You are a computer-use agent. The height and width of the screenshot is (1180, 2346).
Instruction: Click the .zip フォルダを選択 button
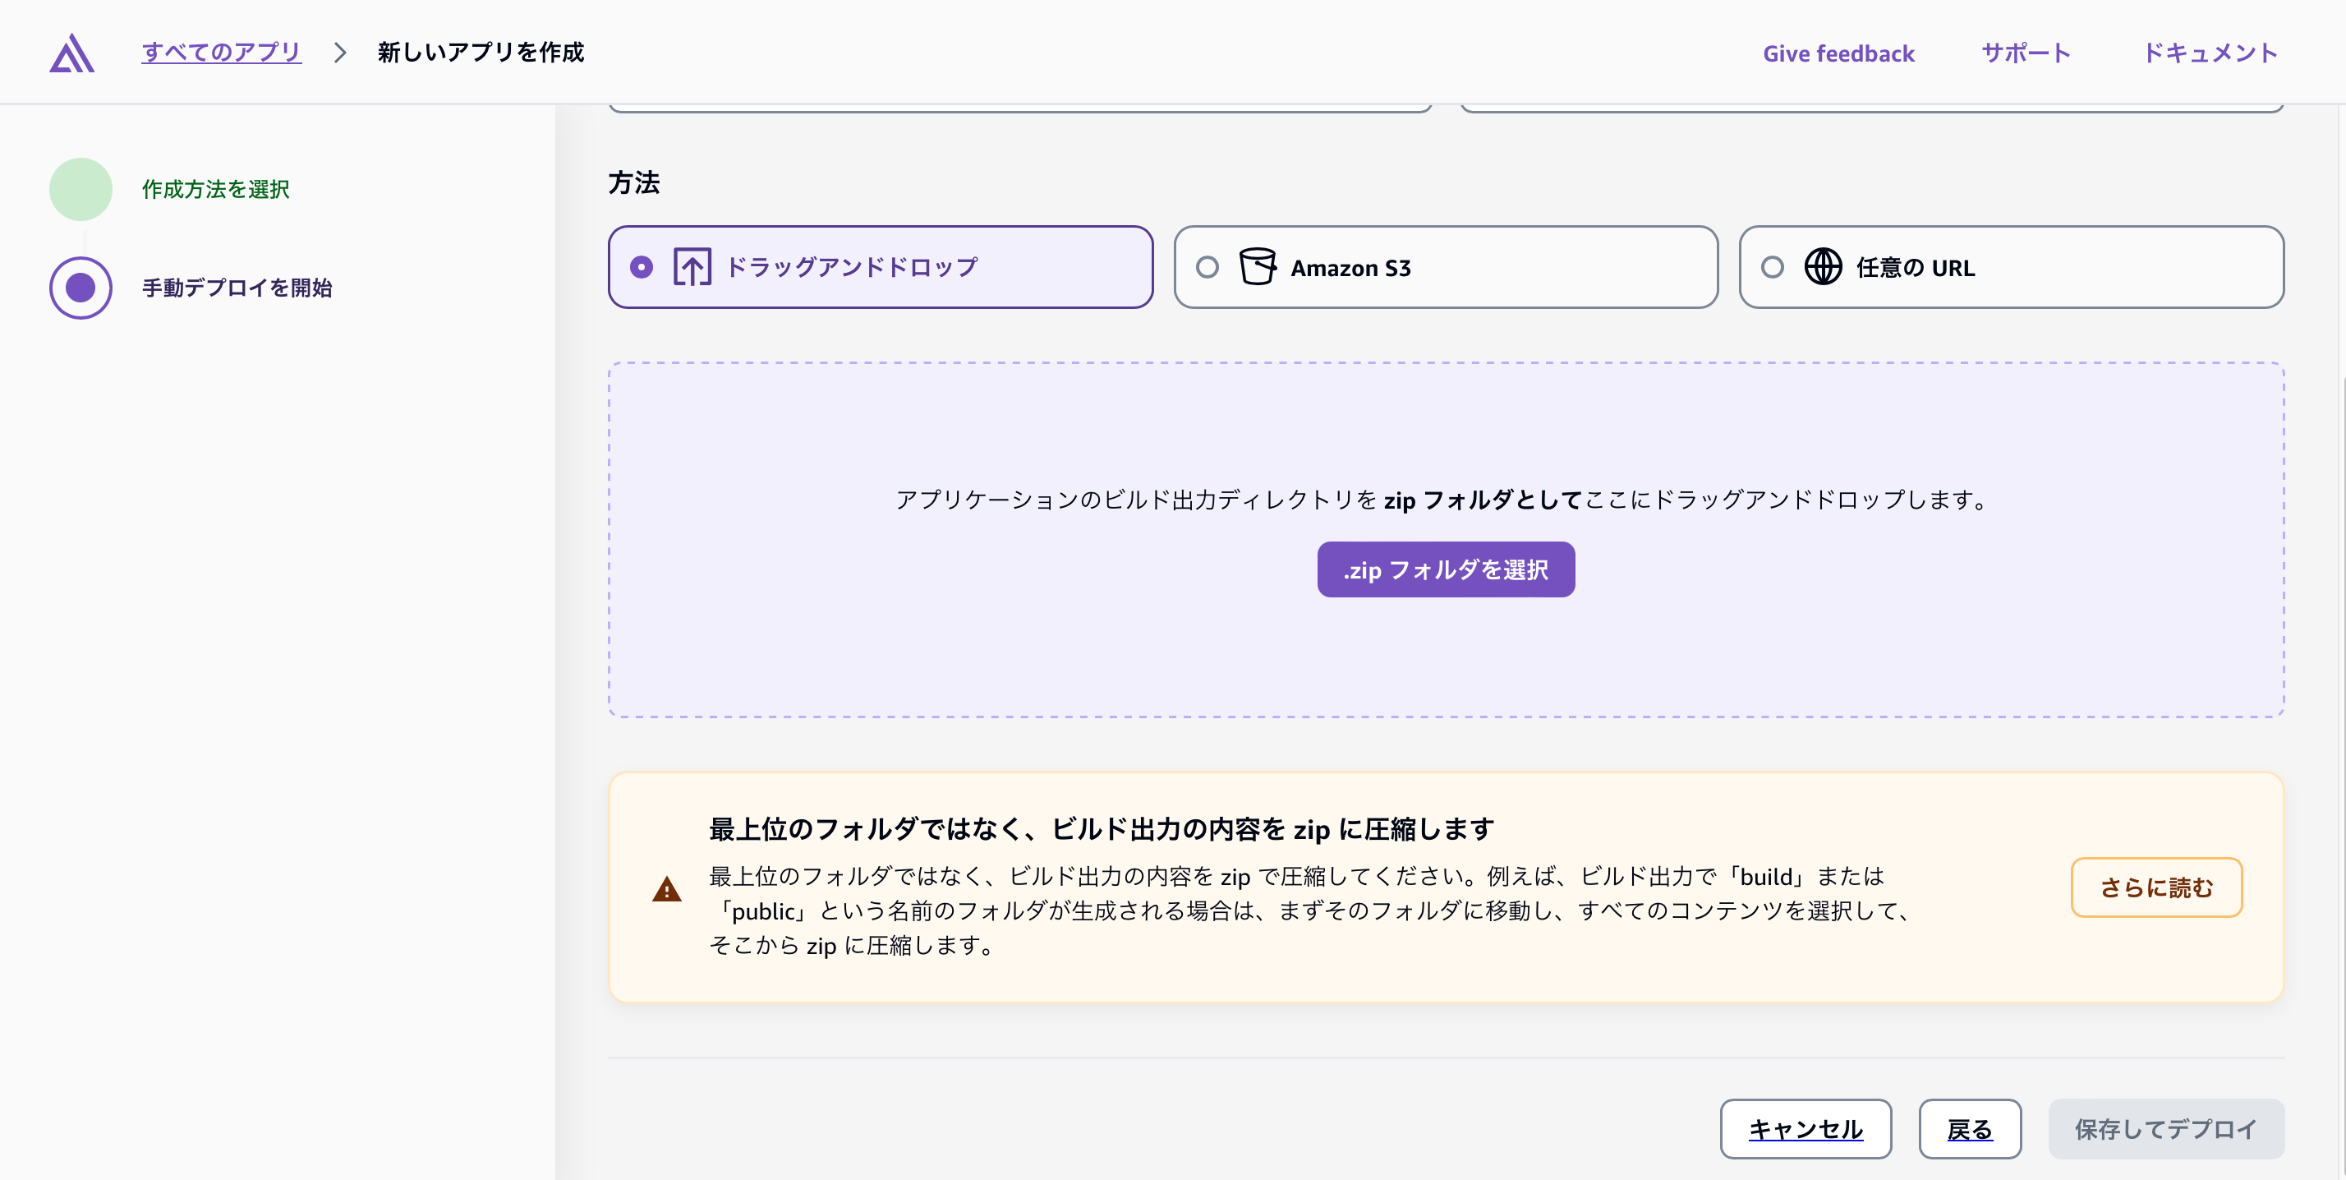pos(1446,569)
